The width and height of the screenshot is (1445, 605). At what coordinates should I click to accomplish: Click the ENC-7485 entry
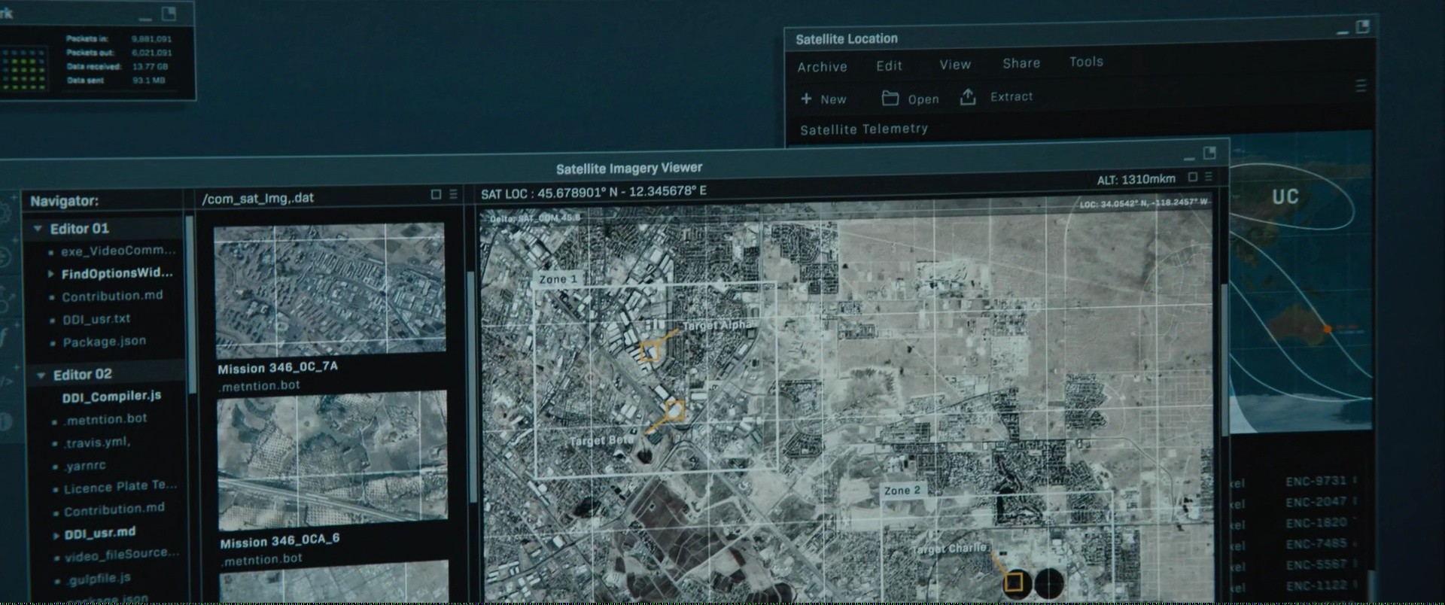1316,543
